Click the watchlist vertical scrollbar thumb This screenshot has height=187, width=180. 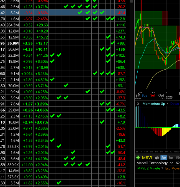132,1
